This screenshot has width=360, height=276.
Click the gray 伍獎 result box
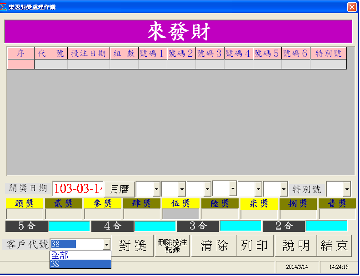tap(181, 214)
